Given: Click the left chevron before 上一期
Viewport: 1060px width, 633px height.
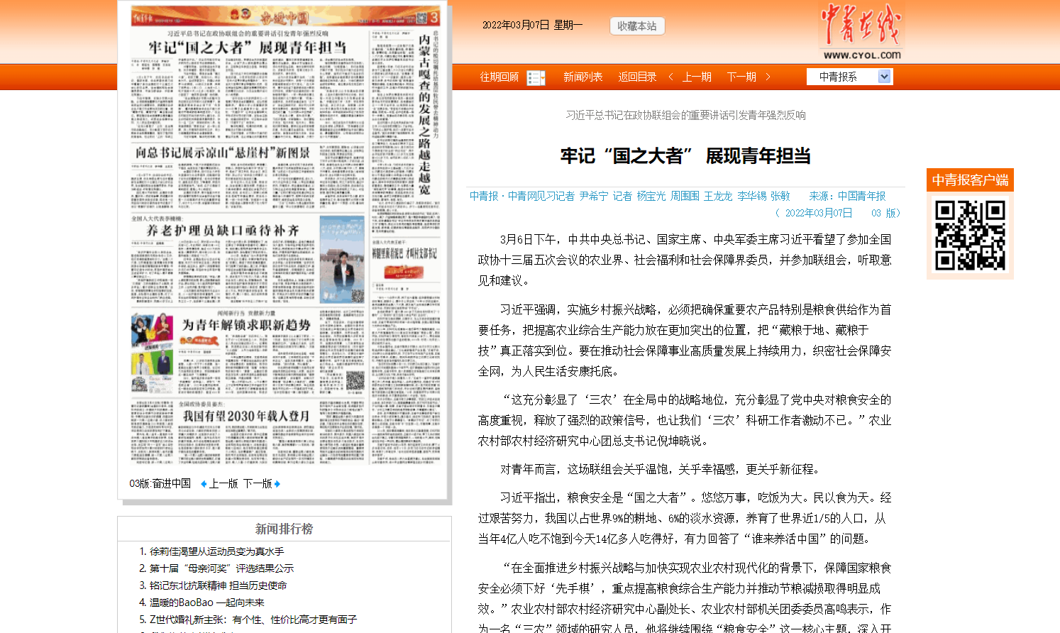Looking at the screenshot, I should (670, 77).
